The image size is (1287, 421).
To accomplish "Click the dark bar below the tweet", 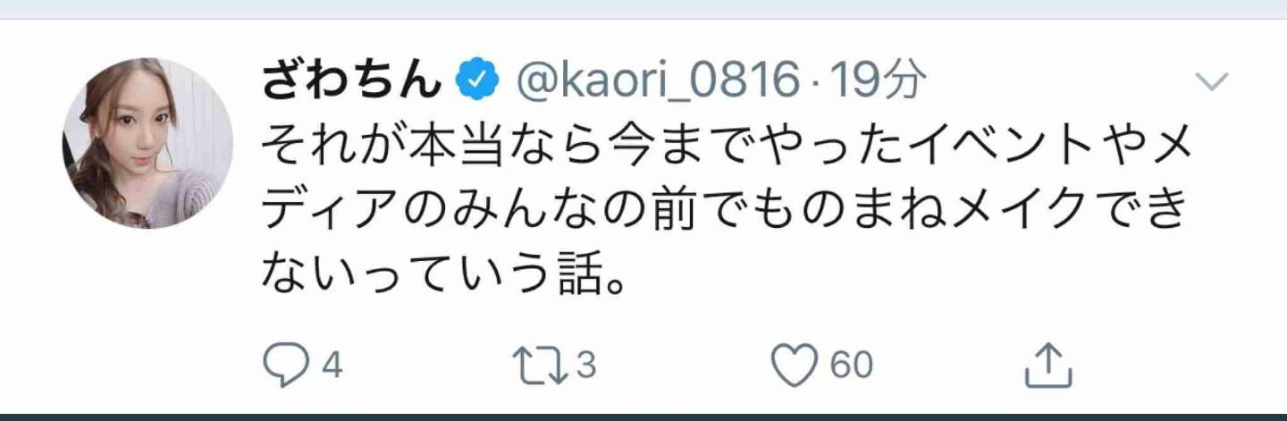I will click(x=643, y=417).
